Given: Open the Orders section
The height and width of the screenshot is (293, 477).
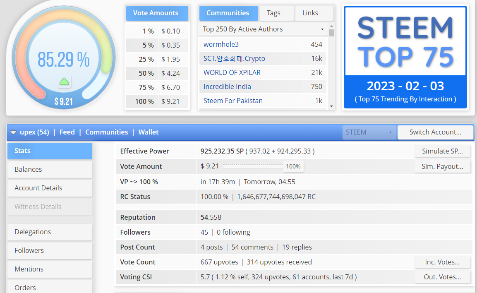Looking at the screenshot, I should tap(50, 288).
